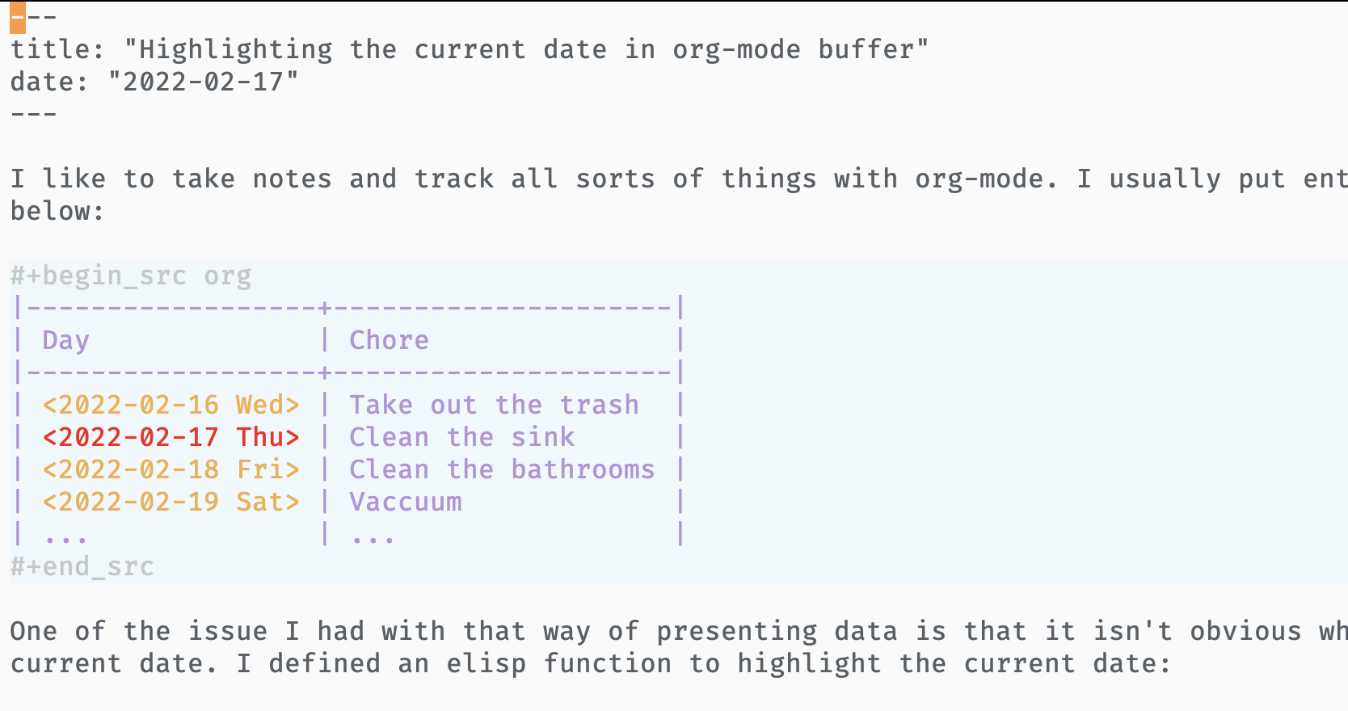Select the "Clean the bathrooms" cell
Screen dimensions: 1348x711
click(502, 469)
